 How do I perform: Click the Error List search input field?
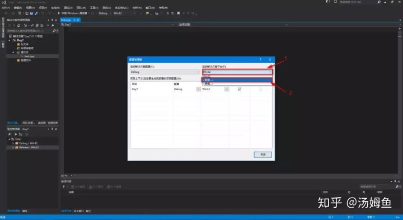[377, 186]
